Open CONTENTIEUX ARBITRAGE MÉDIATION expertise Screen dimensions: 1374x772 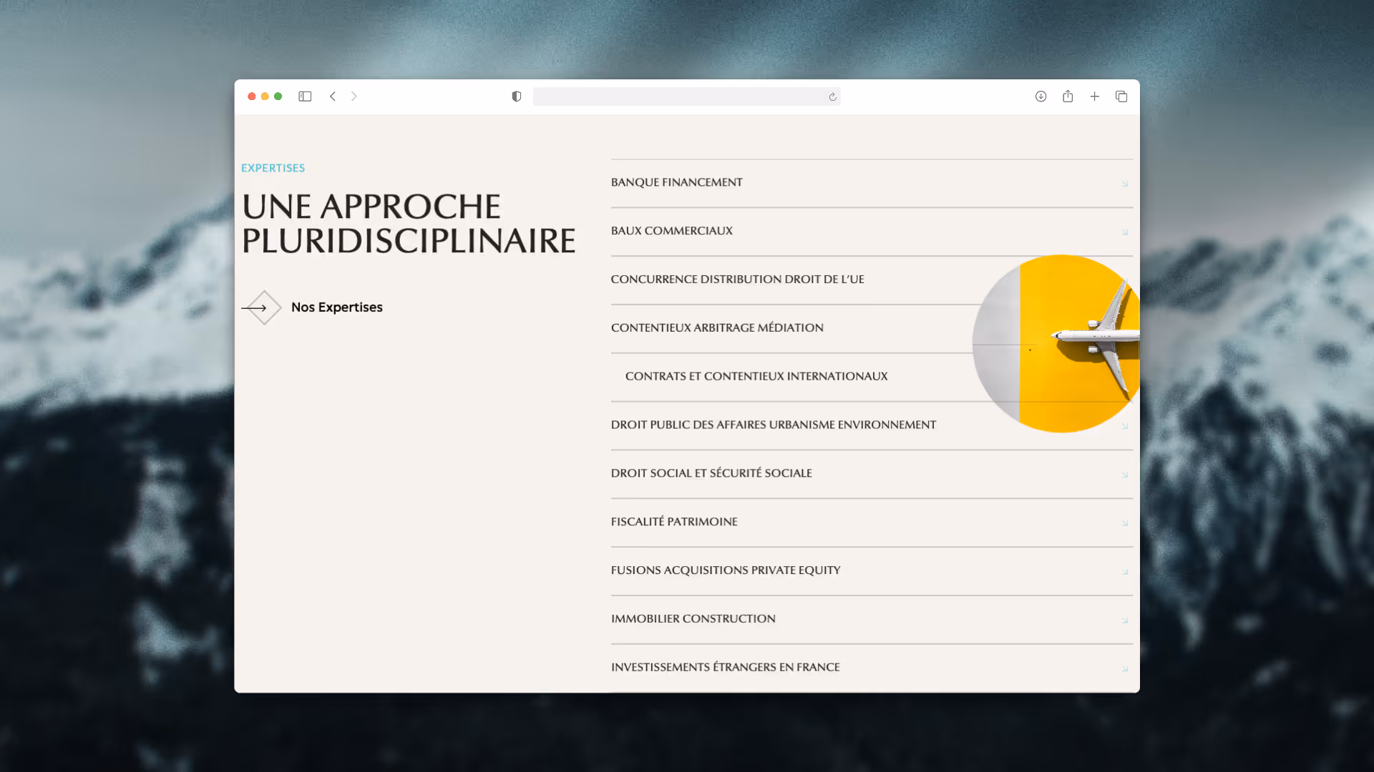coord(717,328)
